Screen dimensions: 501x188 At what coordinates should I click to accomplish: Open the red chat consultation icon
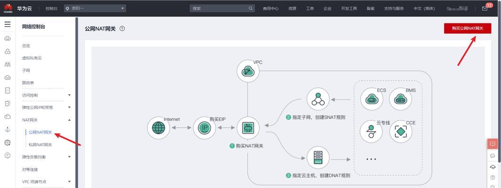(493, 144)
